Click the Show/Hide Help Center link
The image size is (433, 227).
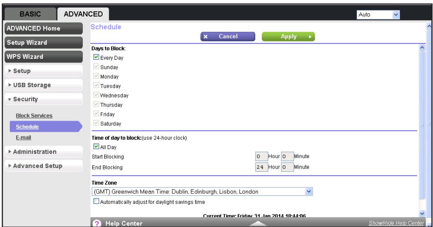[396, 223]
